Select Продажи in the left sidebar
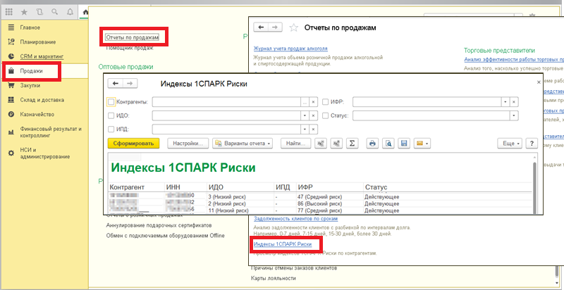564x290 pixels. click(x=32, y=72)
